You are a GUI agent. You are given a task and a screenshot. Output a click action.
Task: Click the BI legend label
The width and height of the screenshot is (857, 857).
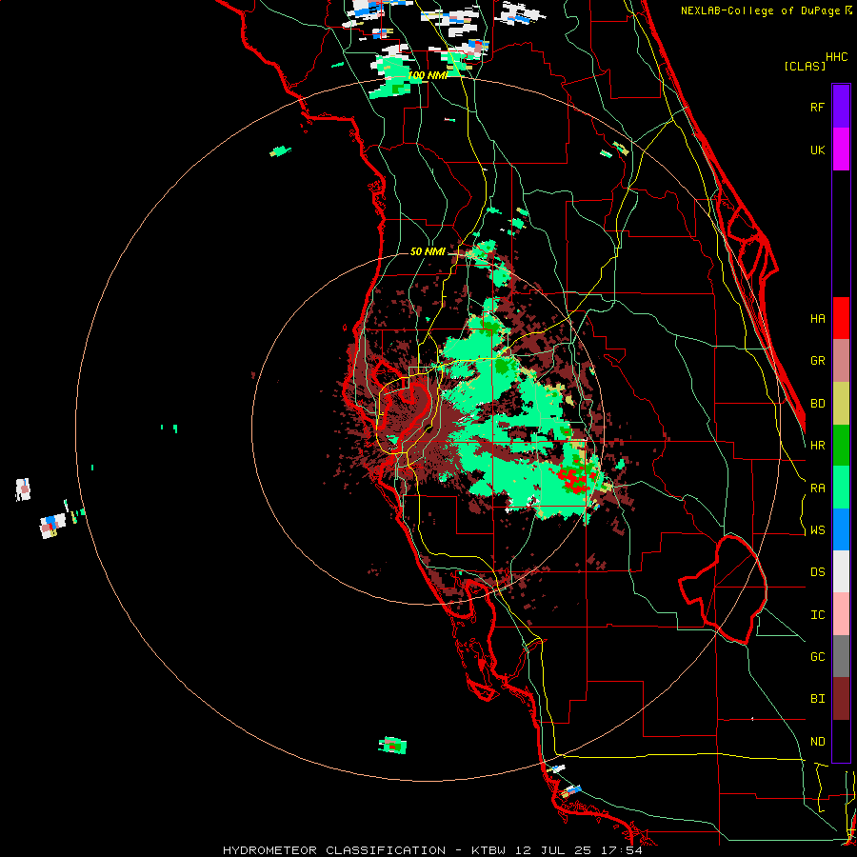click(x=817, y=699)
